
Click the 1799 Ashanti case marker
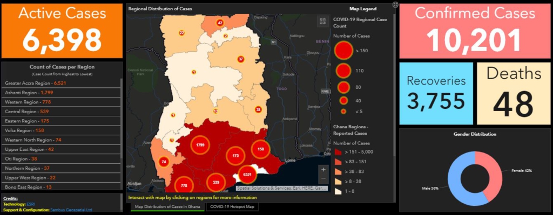[x=200, y=144]
